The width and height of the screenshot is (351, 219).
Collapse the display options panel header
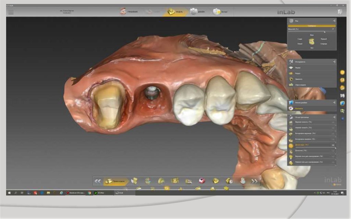[x=334, y=117]
